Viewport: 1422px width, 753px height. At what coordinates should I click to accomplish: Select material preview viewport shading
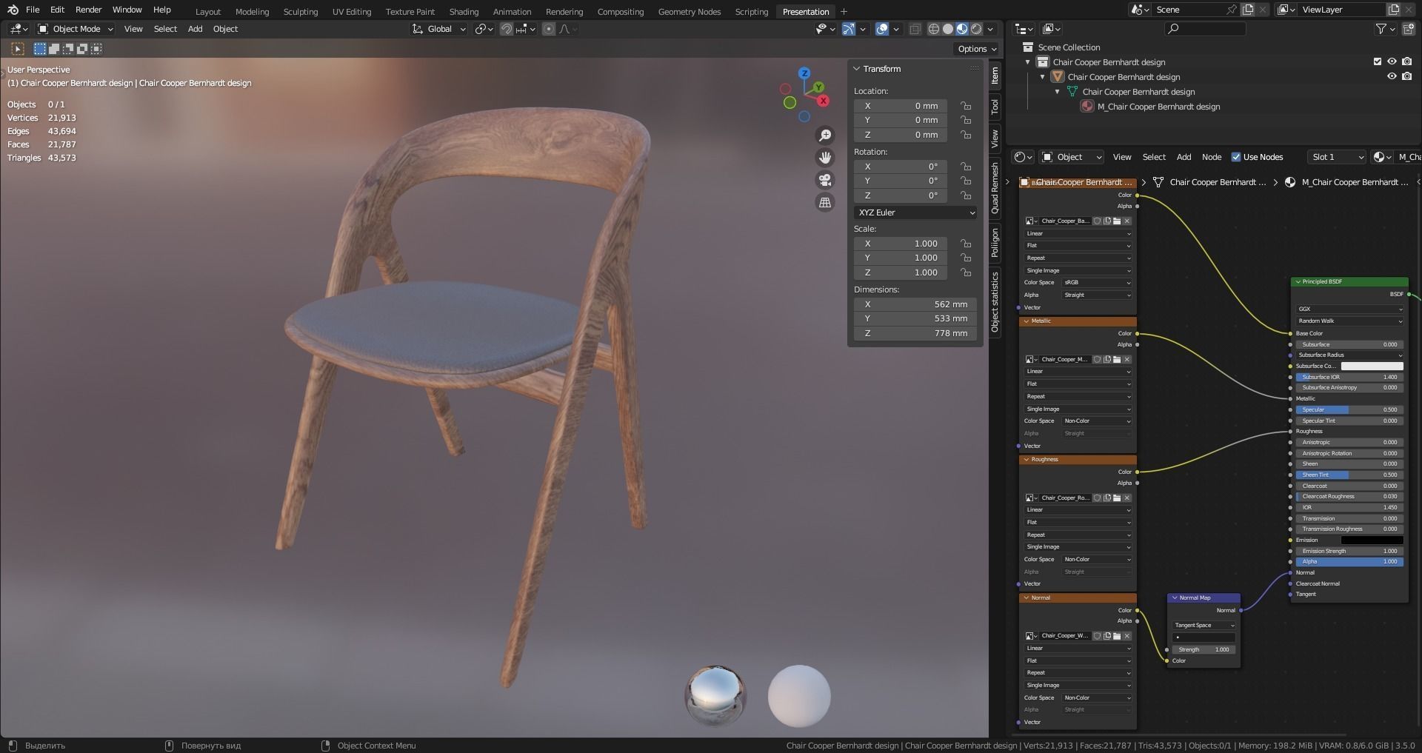tap(961, 29)
